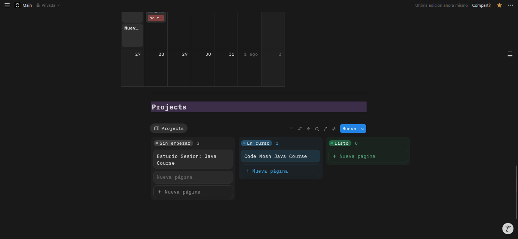The image size is (518, 239).
Task: Click the count '1' beside En curso
Action: tap(277, 143)
